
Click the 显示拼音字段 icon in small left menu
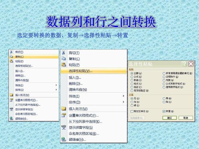11,109
